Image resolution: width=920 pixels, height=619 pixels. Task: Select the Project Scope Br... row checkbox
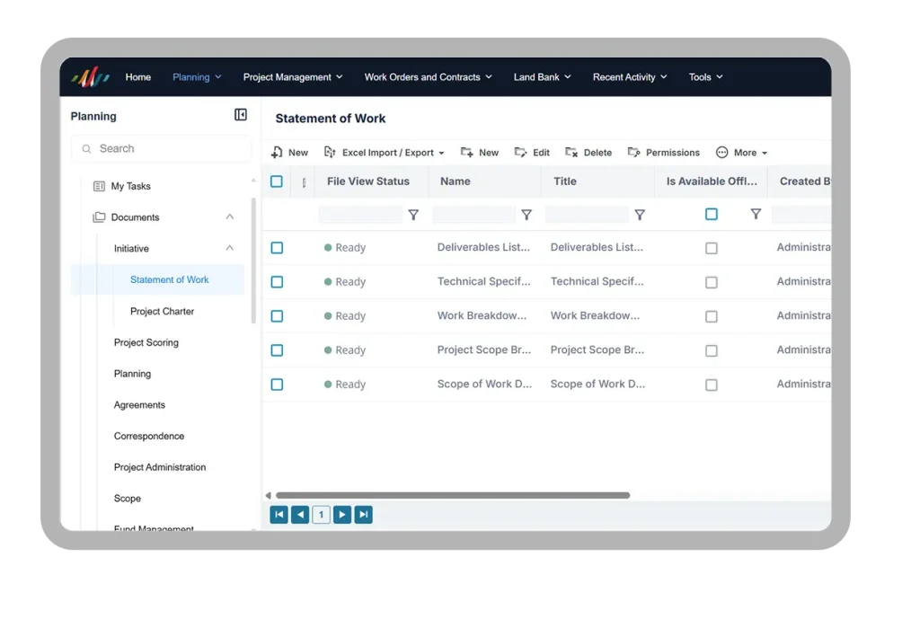277,350
